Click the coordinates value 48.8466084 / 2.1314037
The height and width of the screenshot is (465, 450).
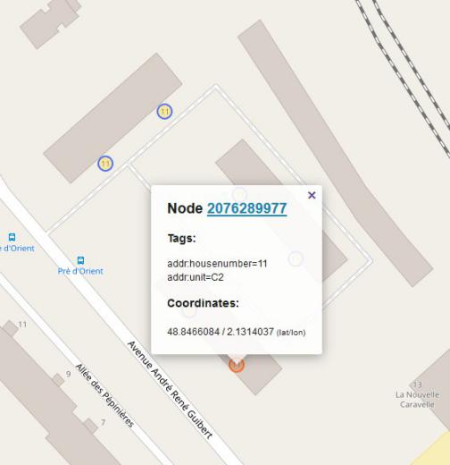tap(221, 332)
